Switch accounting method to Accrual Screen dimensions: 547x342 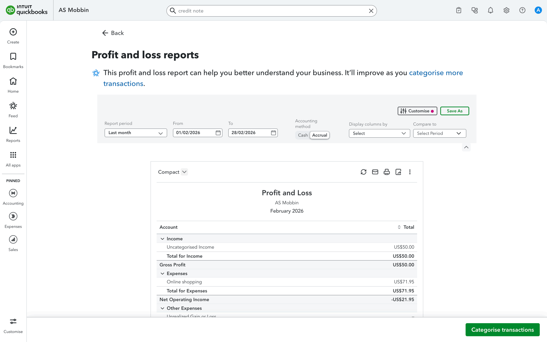click(x=320, y=135)
